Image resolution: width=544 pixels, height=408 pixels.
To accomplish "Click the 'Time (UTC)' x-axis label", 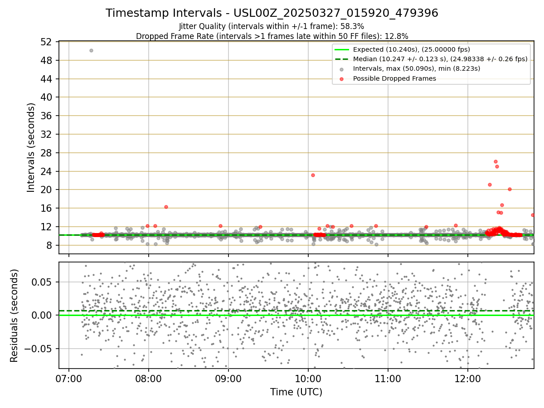I will (x=296, y=392).
